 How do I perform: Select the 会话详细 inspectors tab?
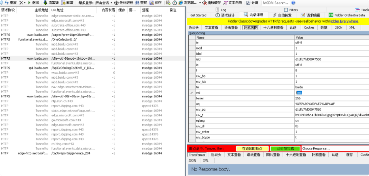click(x=253, y=15)
